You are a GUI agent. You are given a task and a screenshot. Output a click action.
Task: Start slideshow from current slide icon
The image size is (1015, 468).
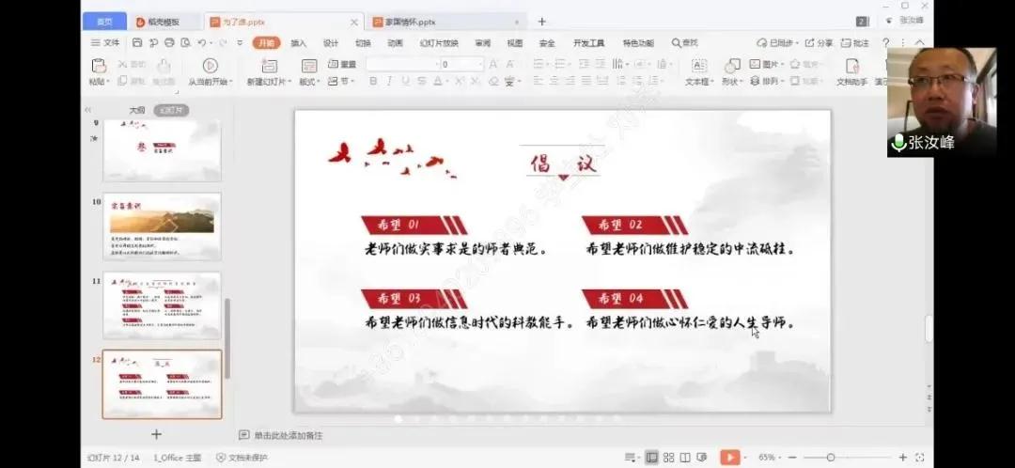click(210, 66)
